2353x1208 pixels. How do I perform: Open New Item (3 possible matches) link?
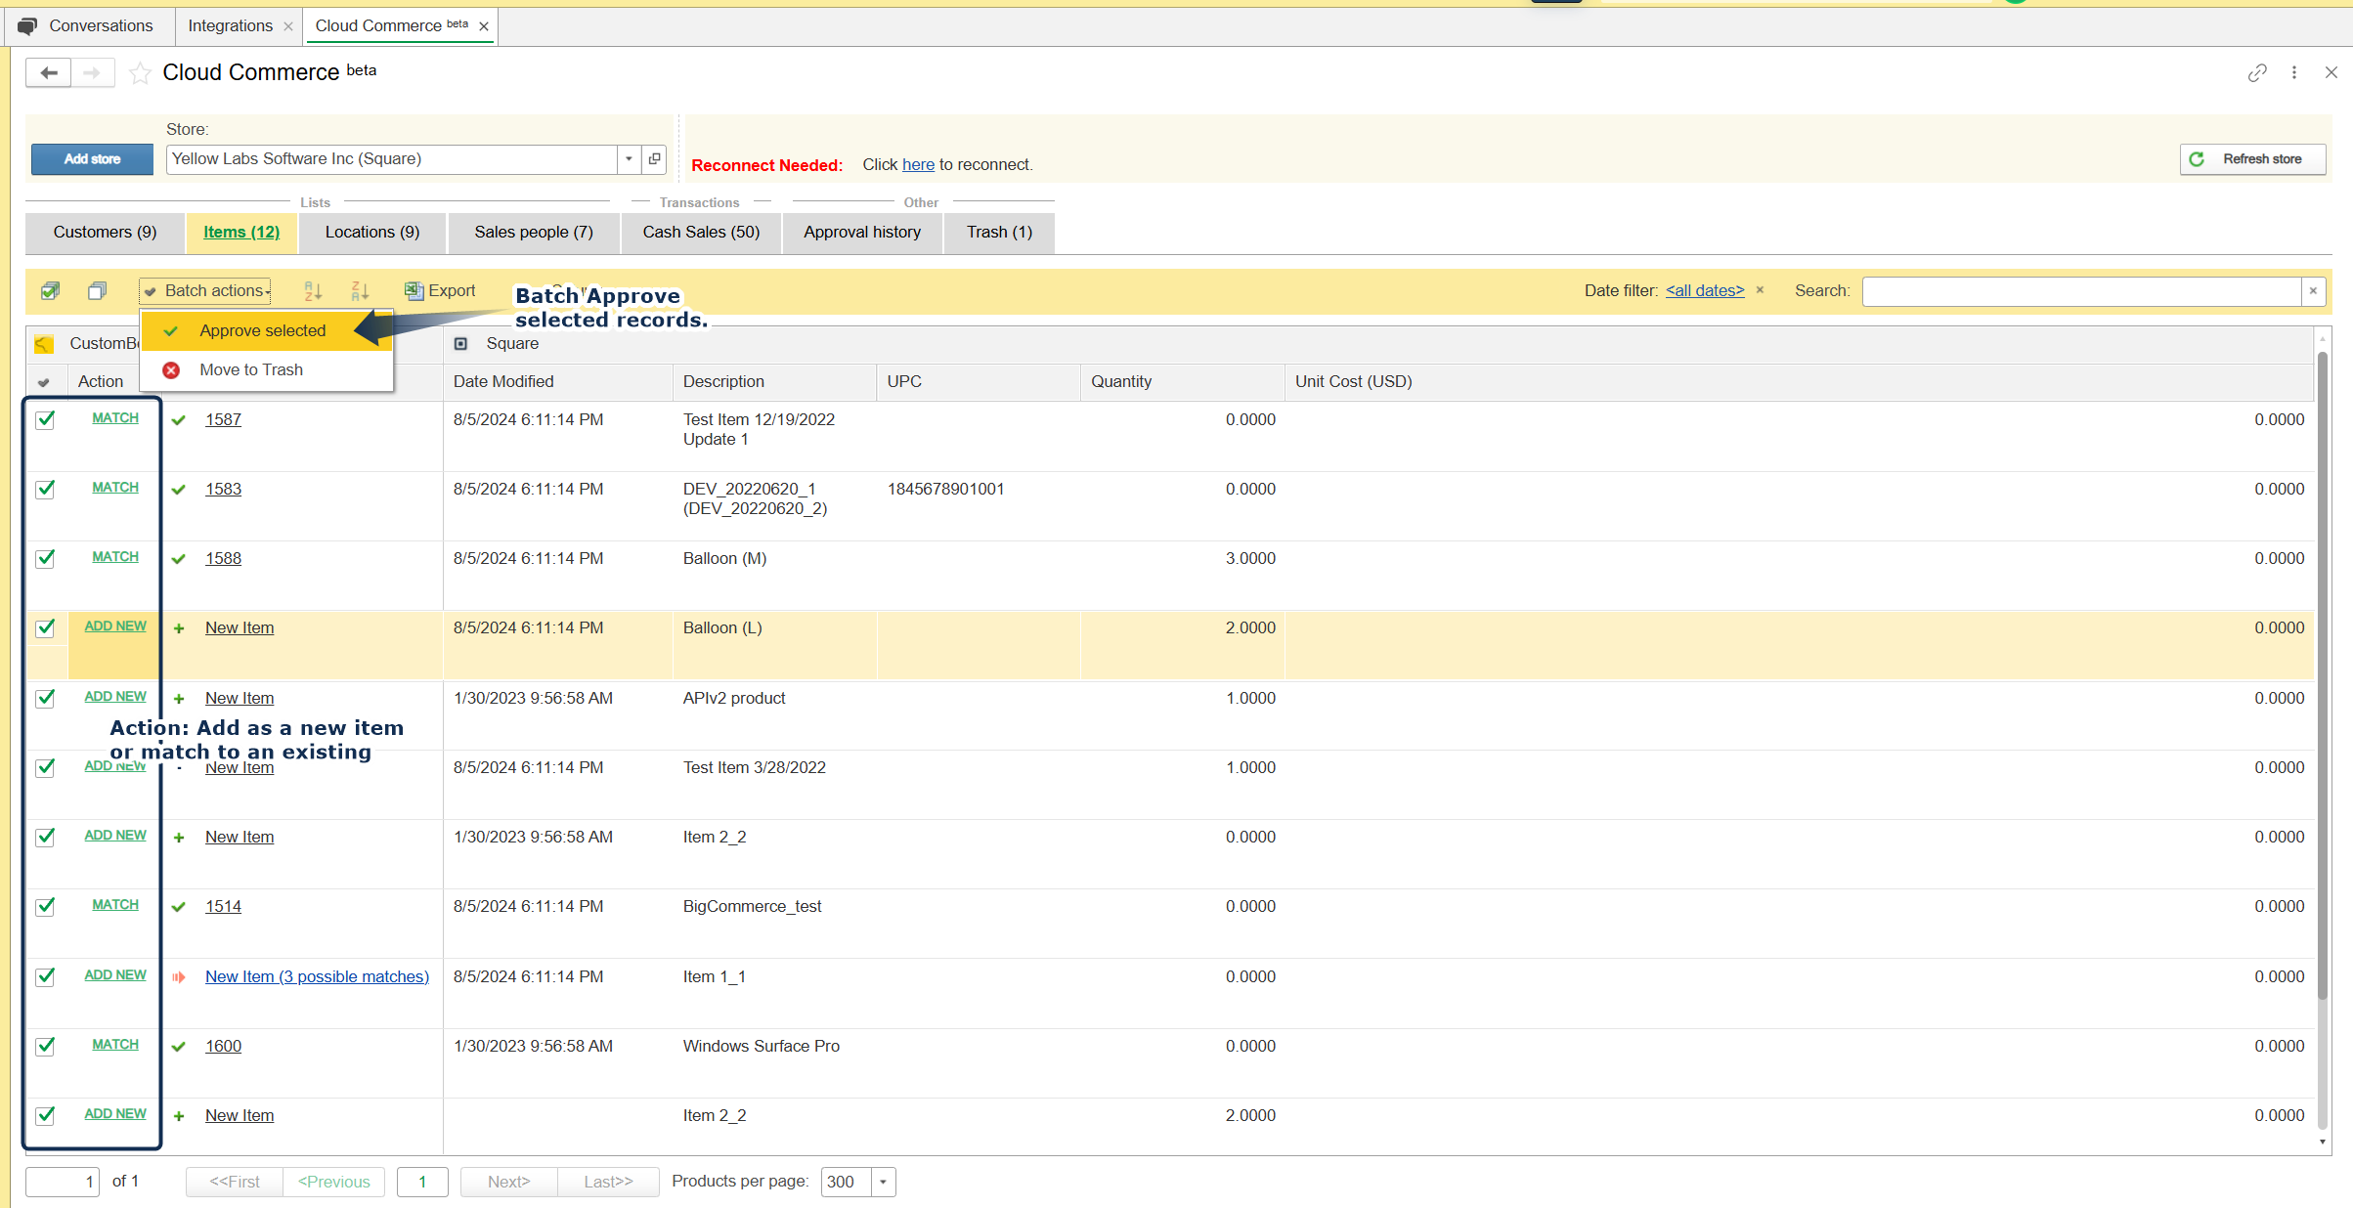pos(317,976)
